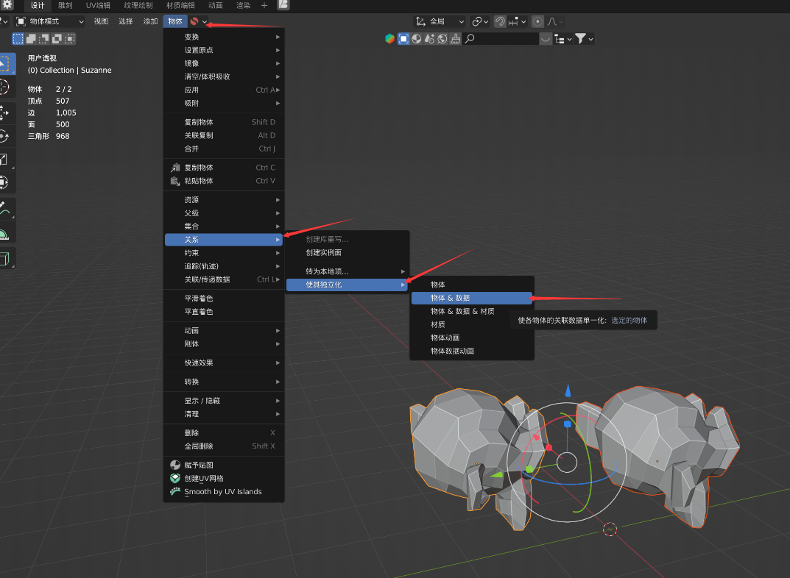Viewport: 790px width, 578px height.
Task: Switch to invert selection mode icon
Action: point(57,39)
